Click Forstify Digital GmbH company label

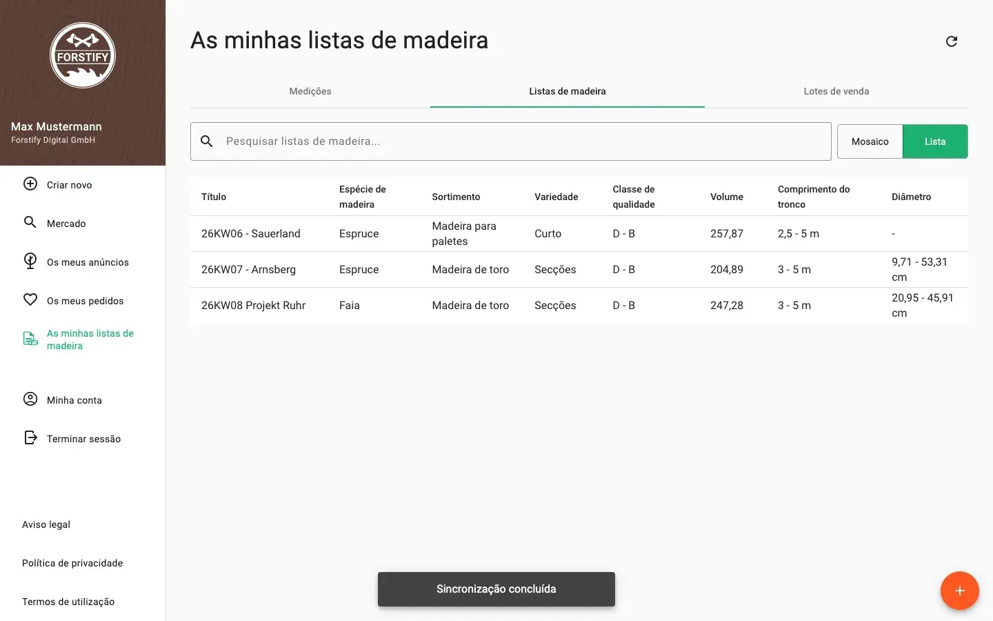coord(53,140)
